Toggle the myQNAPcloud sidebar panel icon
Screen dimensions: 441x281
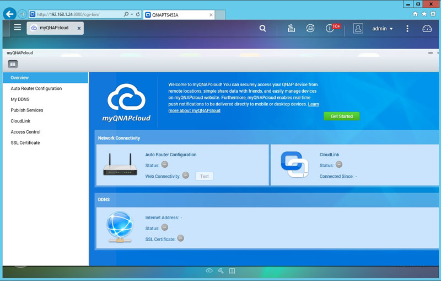pyautogui.click(x=13, y=64)
